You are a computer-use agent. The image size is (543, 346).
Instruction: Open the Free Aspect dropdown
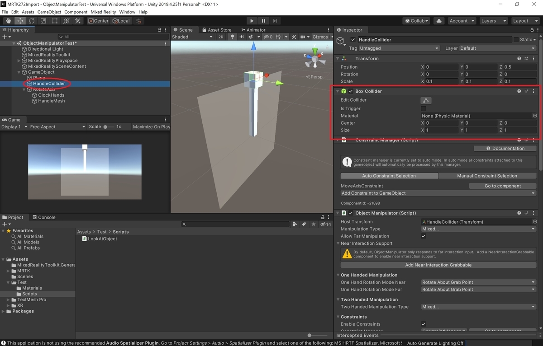[x=57, y=127]
